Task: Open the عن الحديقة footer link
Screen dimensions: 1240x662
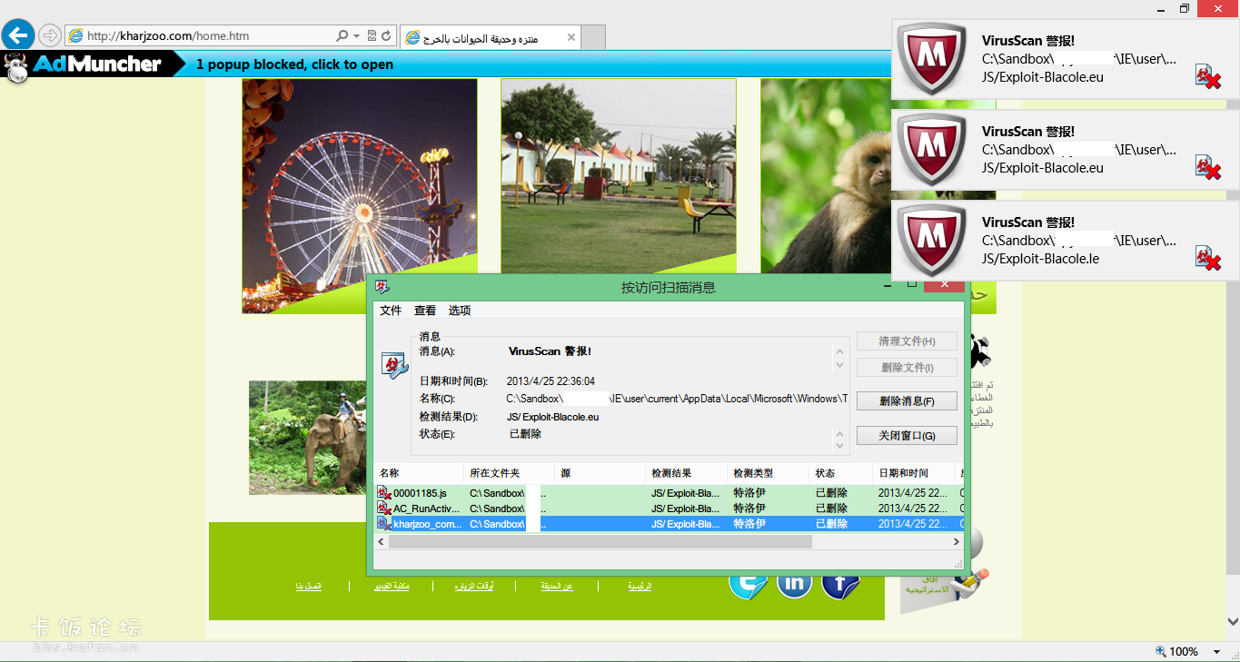Action: point(557,587)
